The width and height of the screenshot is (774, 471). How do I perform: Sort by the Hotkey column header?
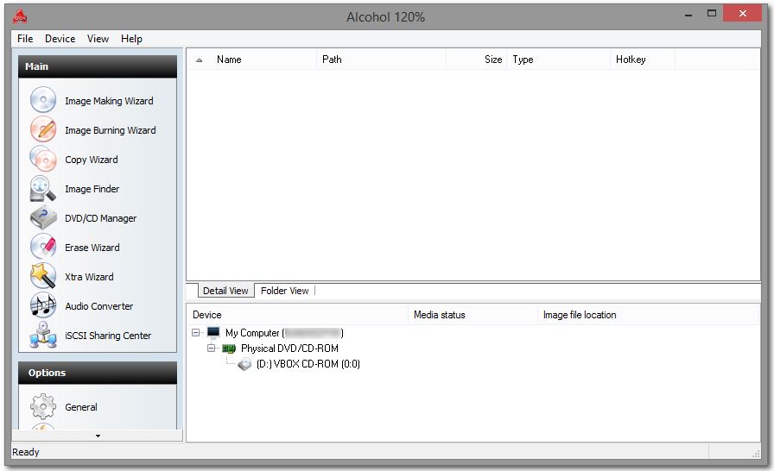tap(643, 60)
